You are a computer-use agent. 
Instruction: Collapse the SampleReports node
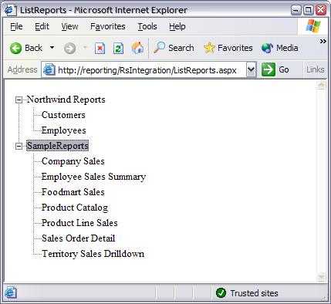pos(19,146)
